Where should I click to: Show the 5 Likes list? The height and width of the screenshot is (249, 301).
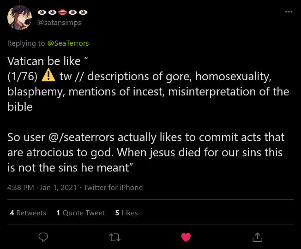click(x=126, y=213)
